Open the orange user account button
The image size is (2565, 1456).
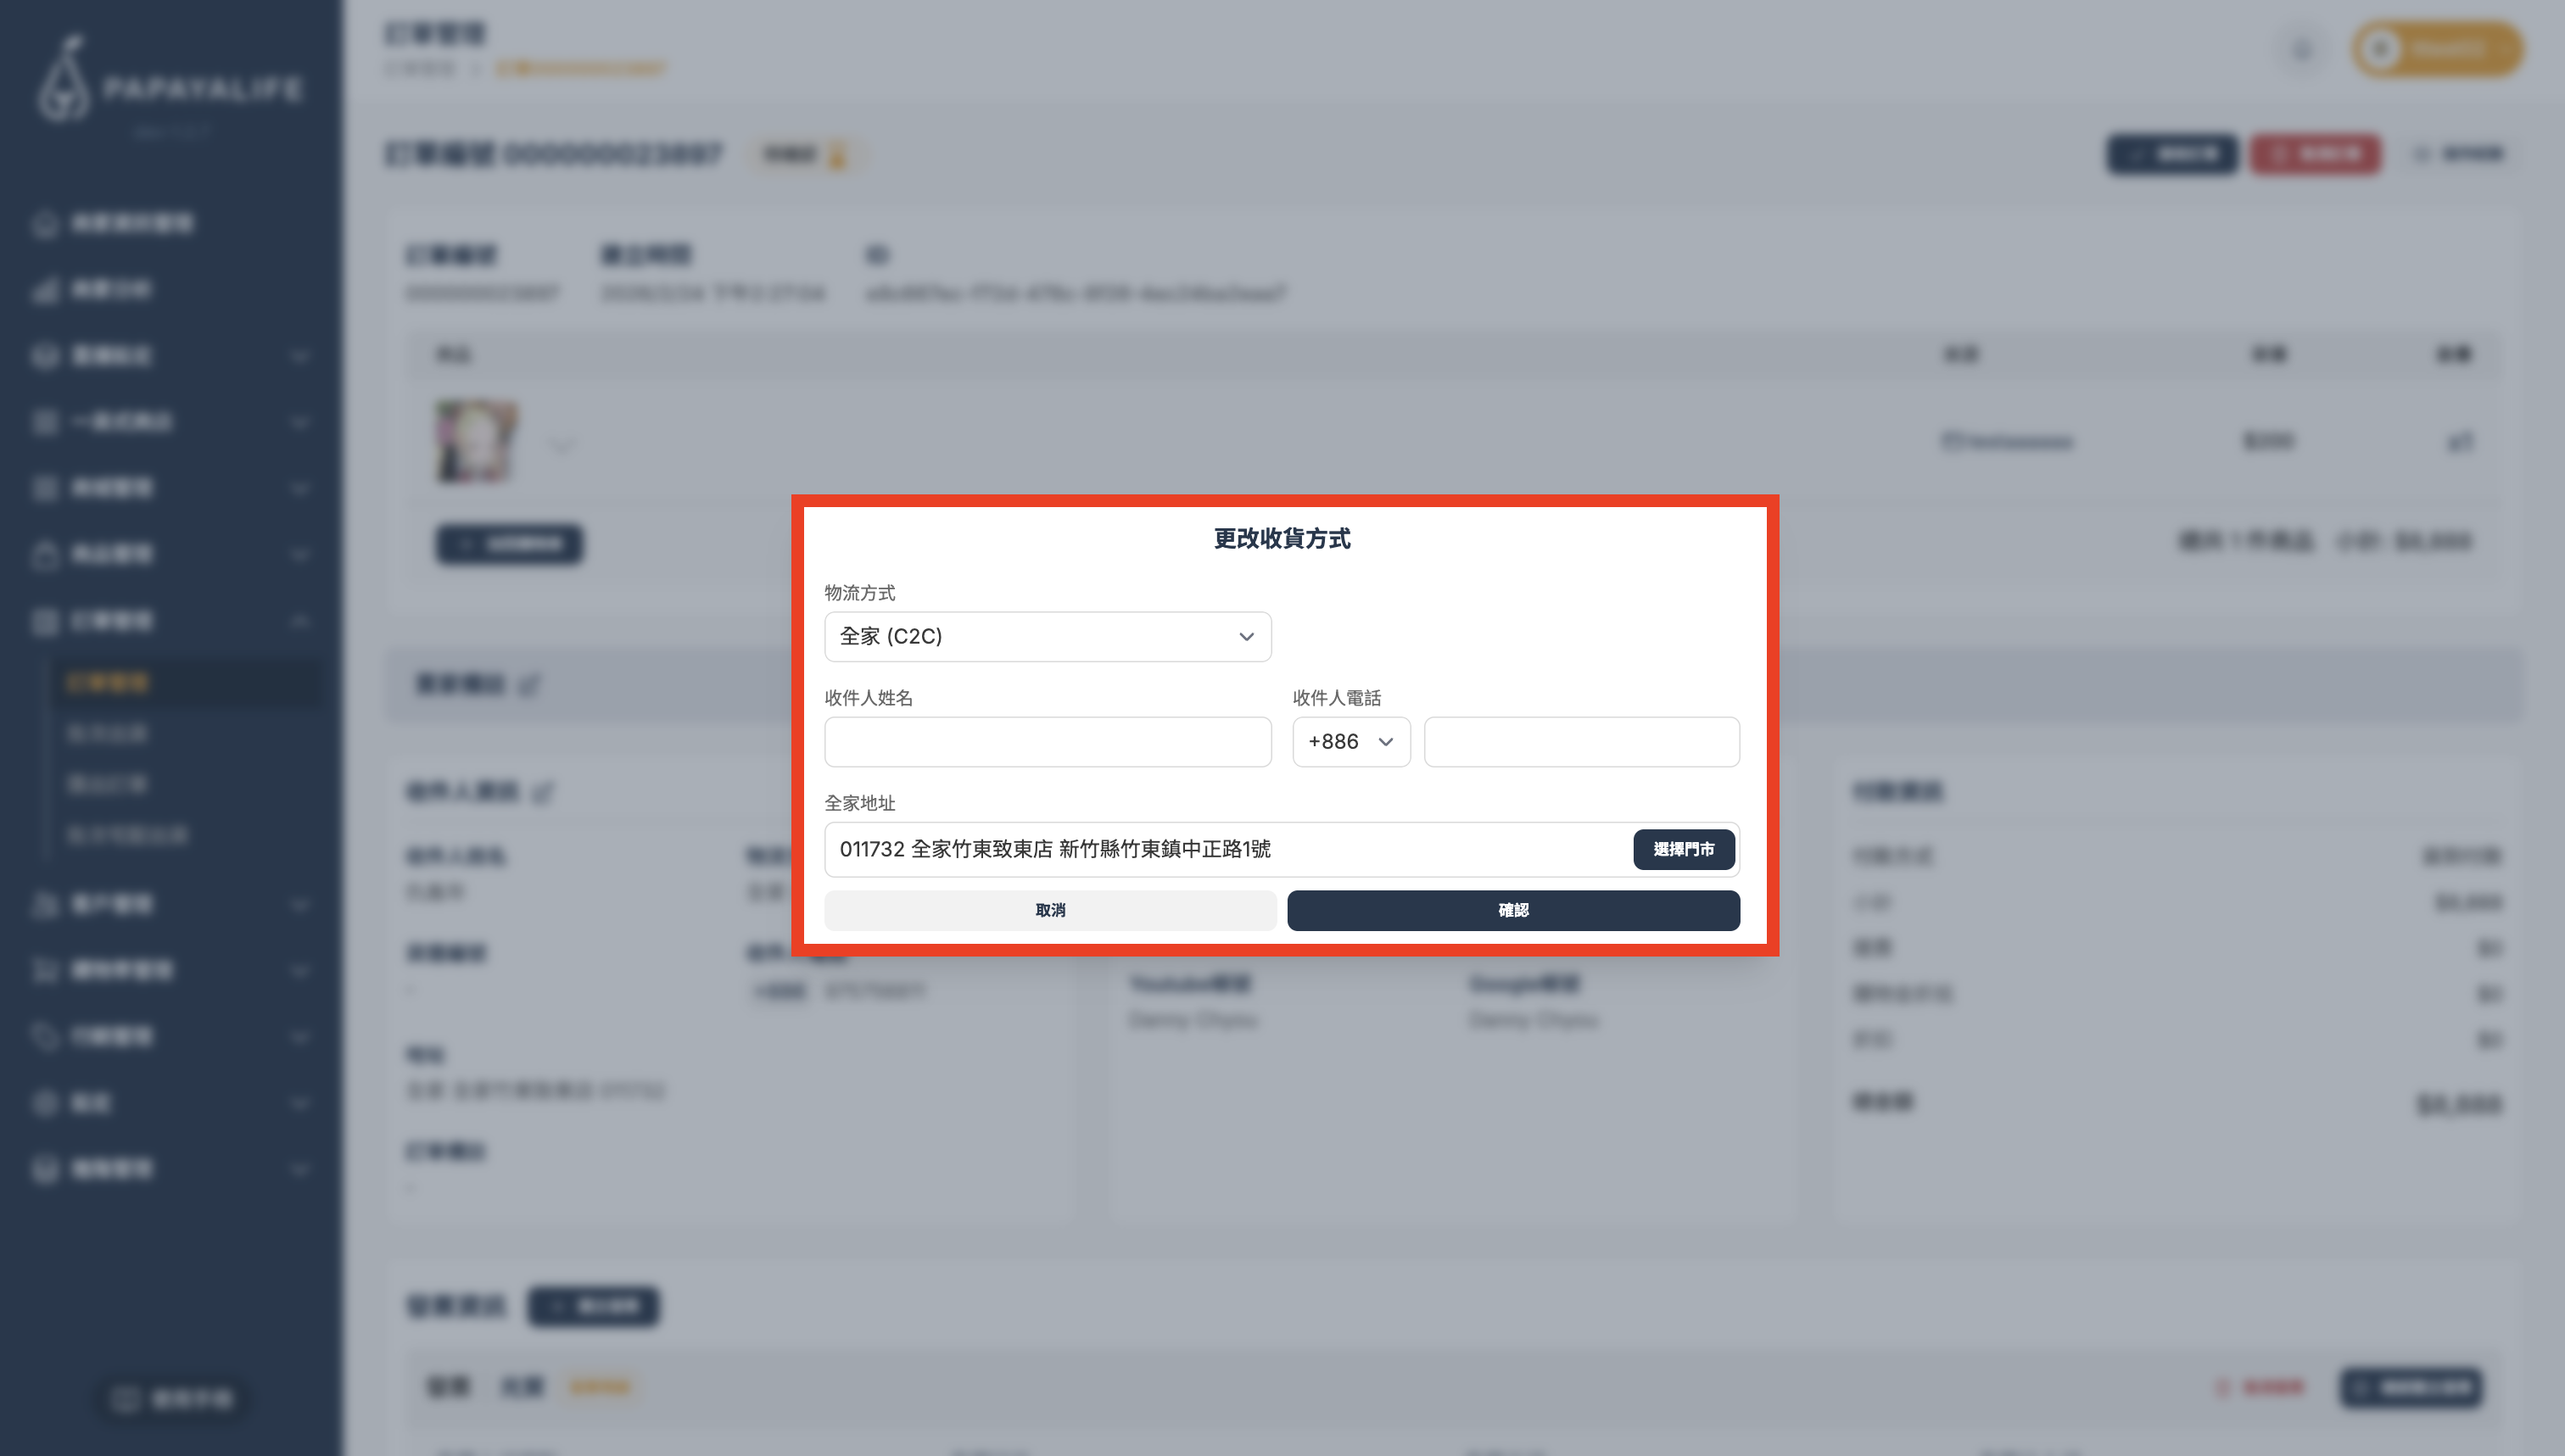tap(2437, 49)
